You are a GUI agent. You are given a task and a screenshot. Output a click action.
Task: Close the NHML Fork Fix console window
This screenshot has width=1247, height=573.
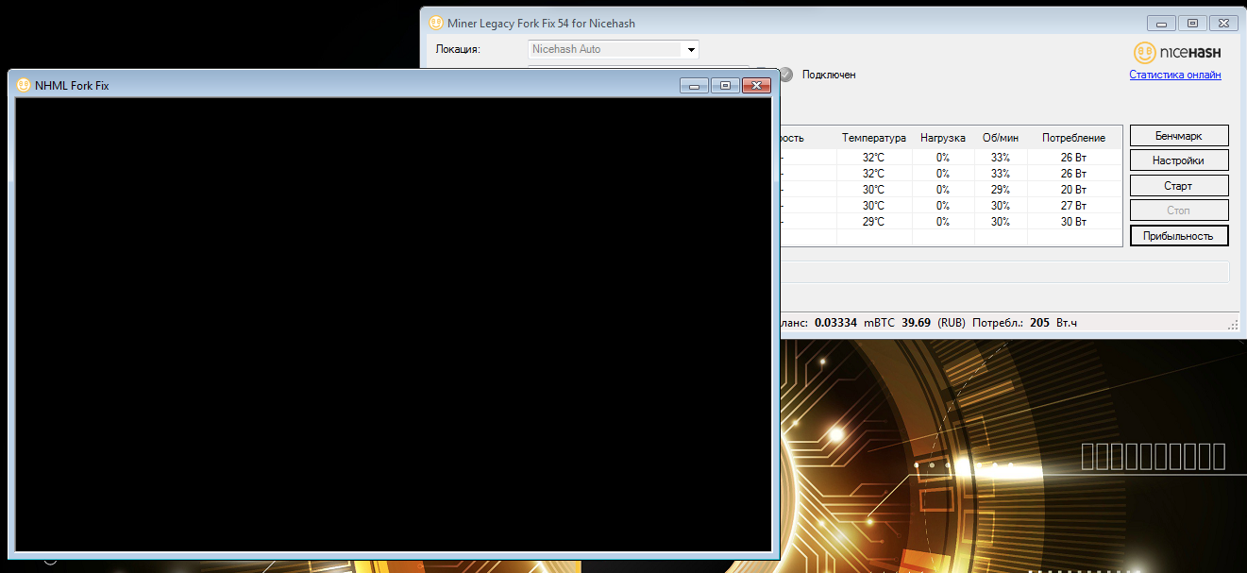pos(757,85)
